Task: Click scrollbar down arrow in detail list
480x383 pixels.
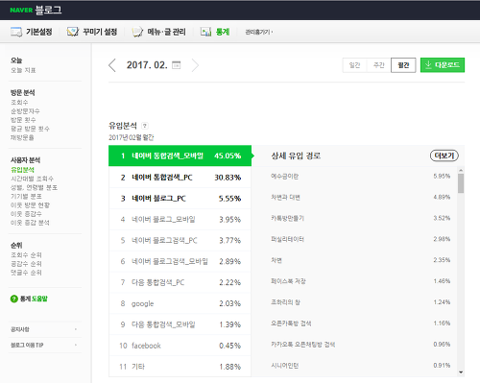Action: pos(461,372)
